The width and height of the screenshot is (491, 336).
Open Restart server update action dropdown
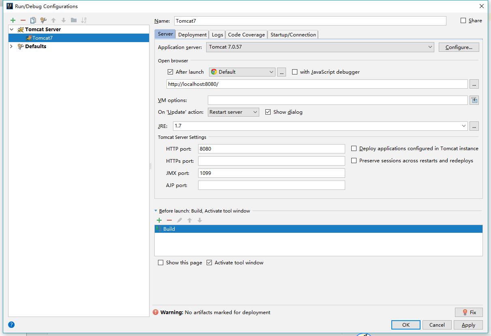coord(233,112)
